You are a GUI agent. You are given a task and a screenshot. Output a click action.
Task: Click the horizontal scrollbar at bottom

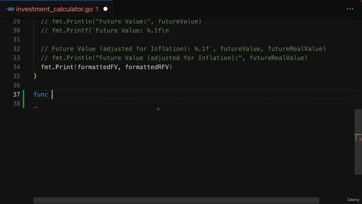(176, 200)
